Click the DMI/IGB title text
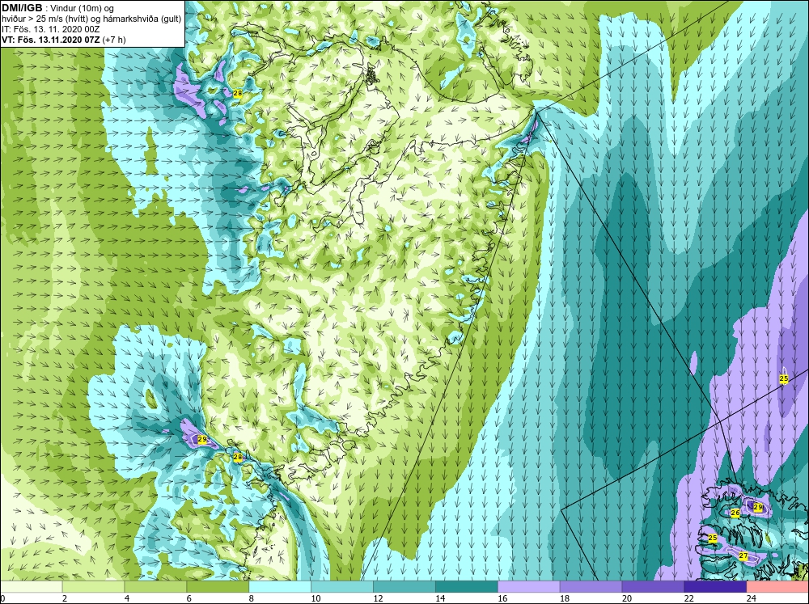 click(22, 8)
